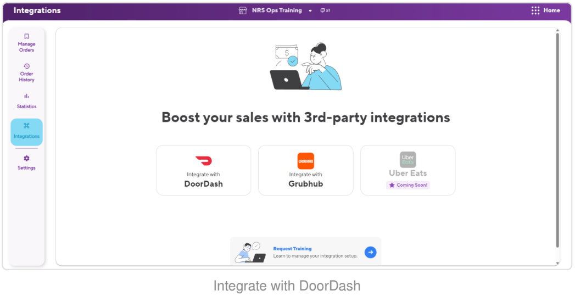Click the blue arrow button in the Request Training banner
Screen dimensions: 575x296
point(370,253)
